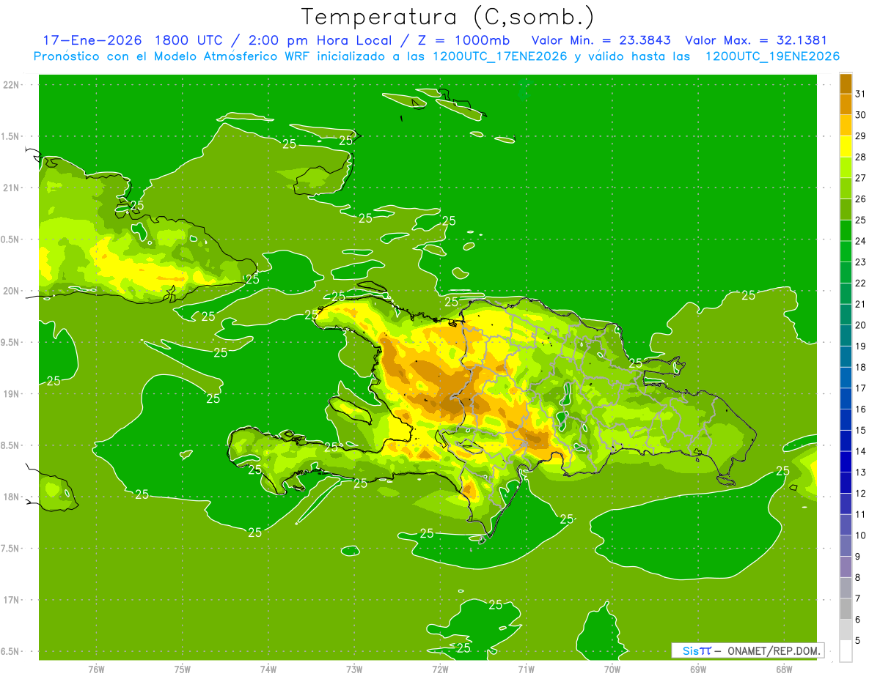
Task: Click the 71W longitude axis label
Action: pyautogui.click(x=526, y=669)
